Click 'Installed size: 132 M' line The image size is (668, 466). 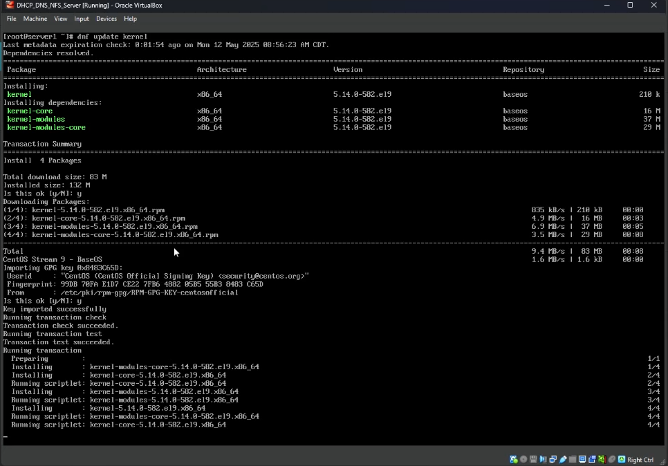[46, 185]
